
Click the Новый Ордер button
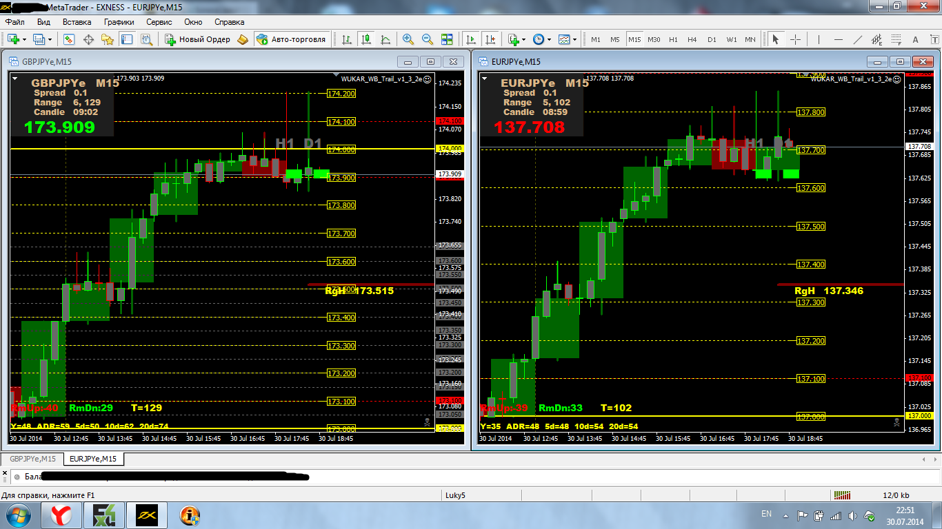click(x=197, y=39)
